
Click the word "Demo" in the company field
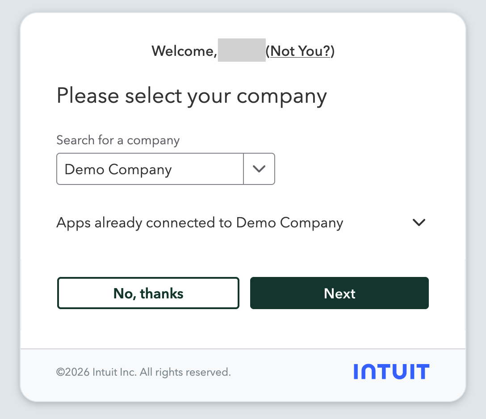coord(84,170)
